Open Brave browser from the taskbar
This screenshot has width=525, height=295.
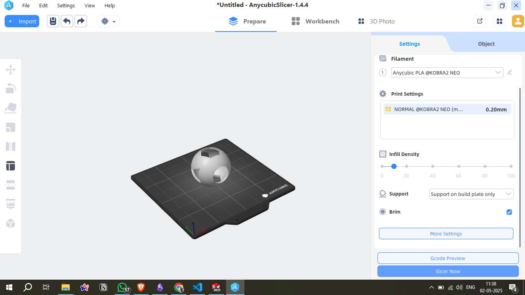141,287
